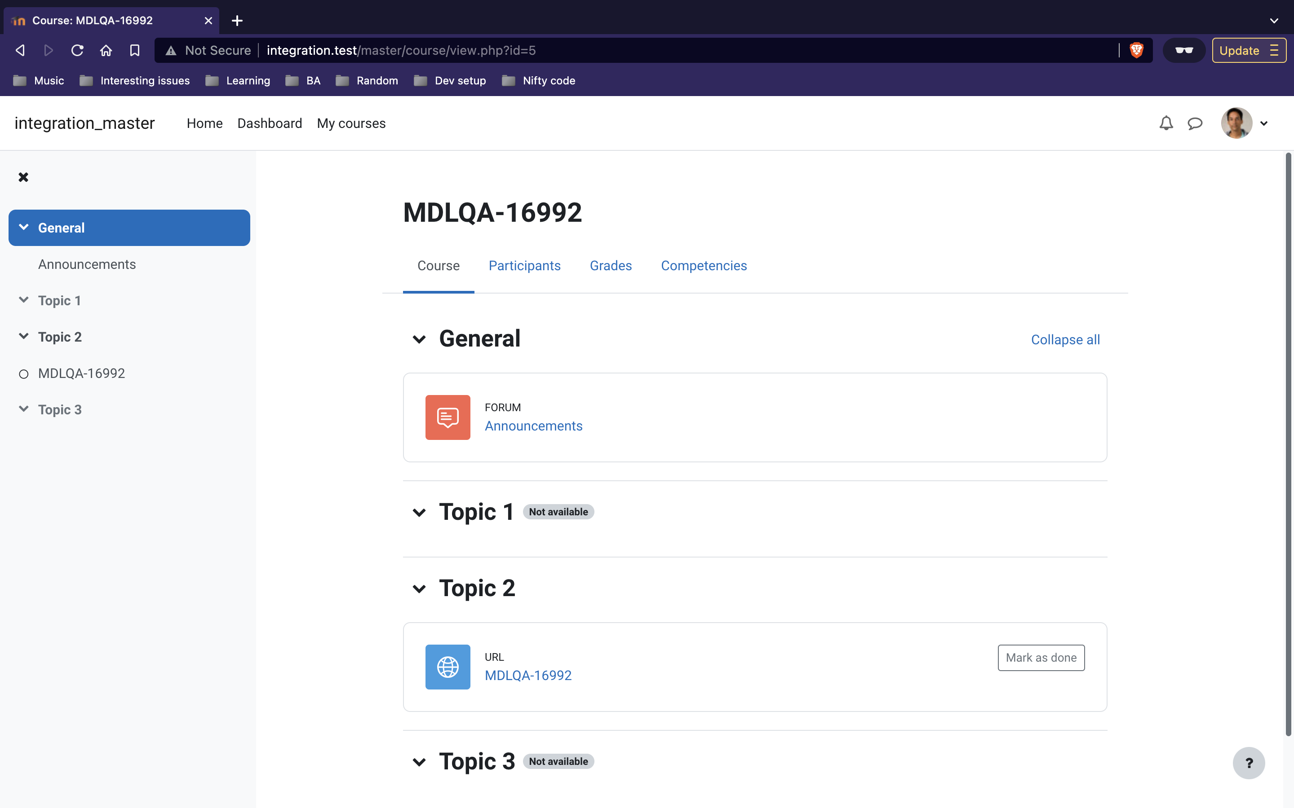
Task: Collapse Topic 3 section chevron in content
Action: tap(419, 761)
